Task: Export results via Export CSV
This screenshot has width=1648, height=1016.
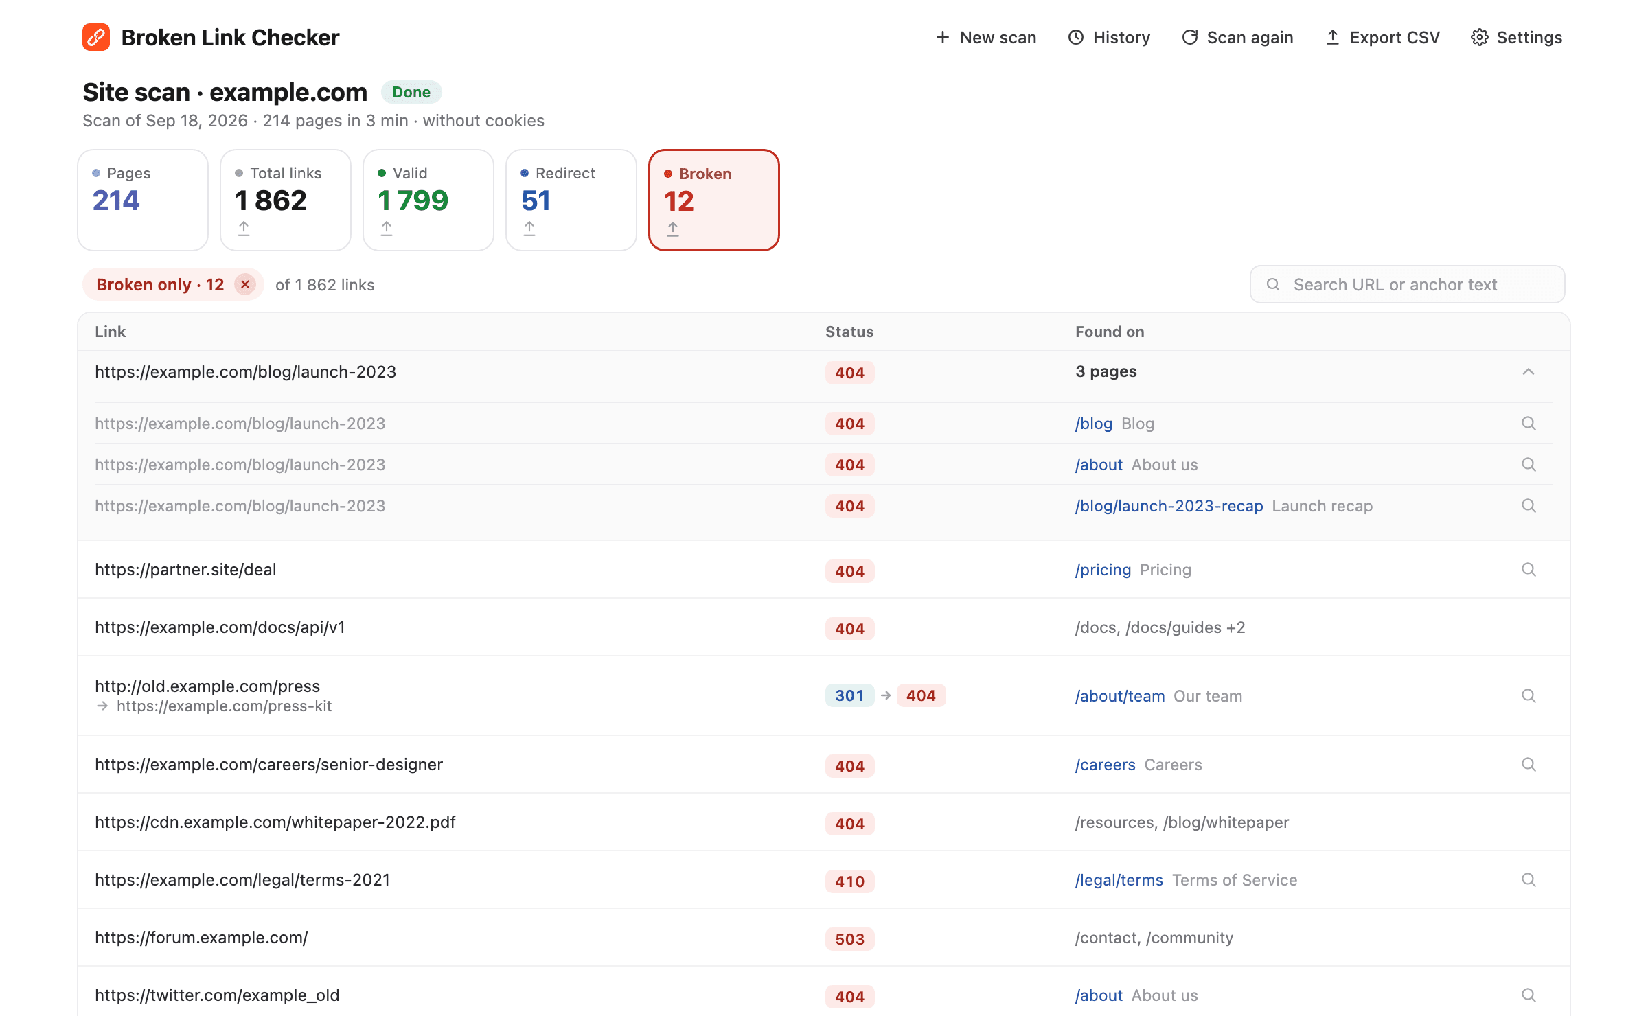Action: click(x=1382, y=37)
